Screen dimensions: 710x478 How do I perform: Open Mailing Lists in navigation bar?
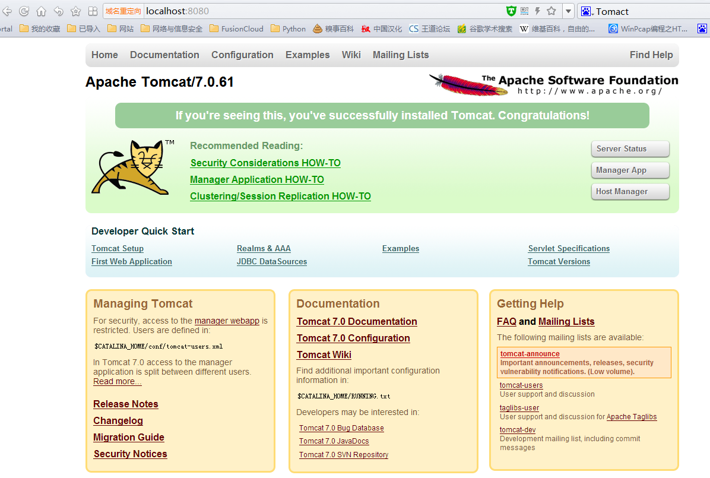tap(401, 55)
